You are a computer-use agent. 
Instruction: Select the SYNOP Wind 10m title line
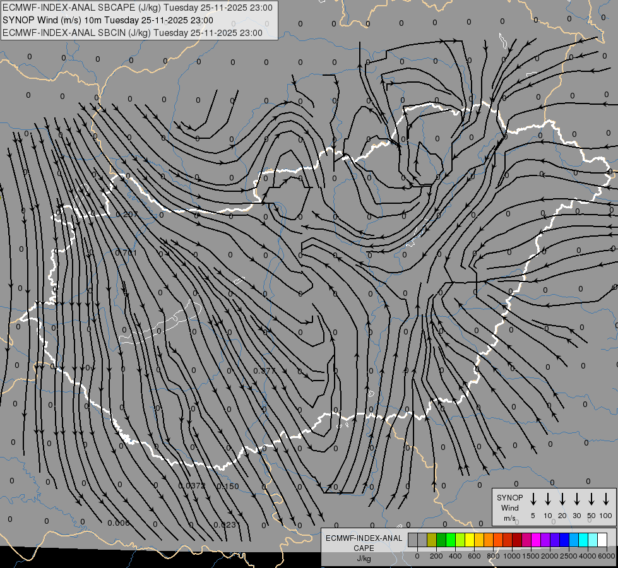108,20
